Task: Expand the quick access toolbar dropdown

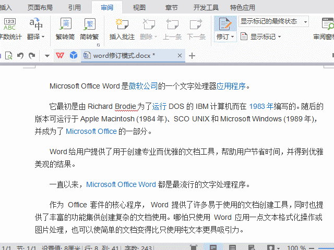Action: pos(47,56)
